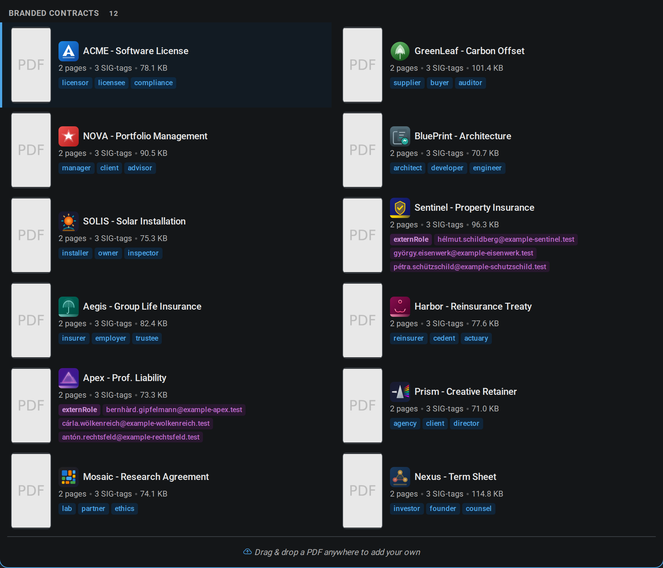Screen dimensions: 663x568
Task: Click the Nexus network nodes icon
Action: tap(400, 477)
